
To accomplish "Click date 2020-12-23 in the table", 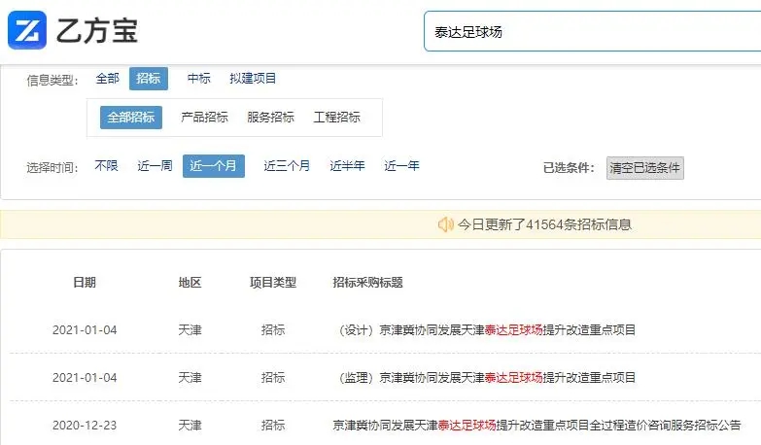I will click(x=85, y=426).
